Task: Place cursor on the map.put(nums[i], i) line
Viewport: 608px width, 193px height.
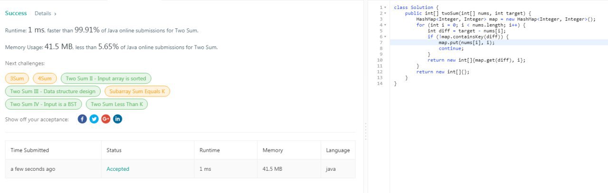Action: 499,43
